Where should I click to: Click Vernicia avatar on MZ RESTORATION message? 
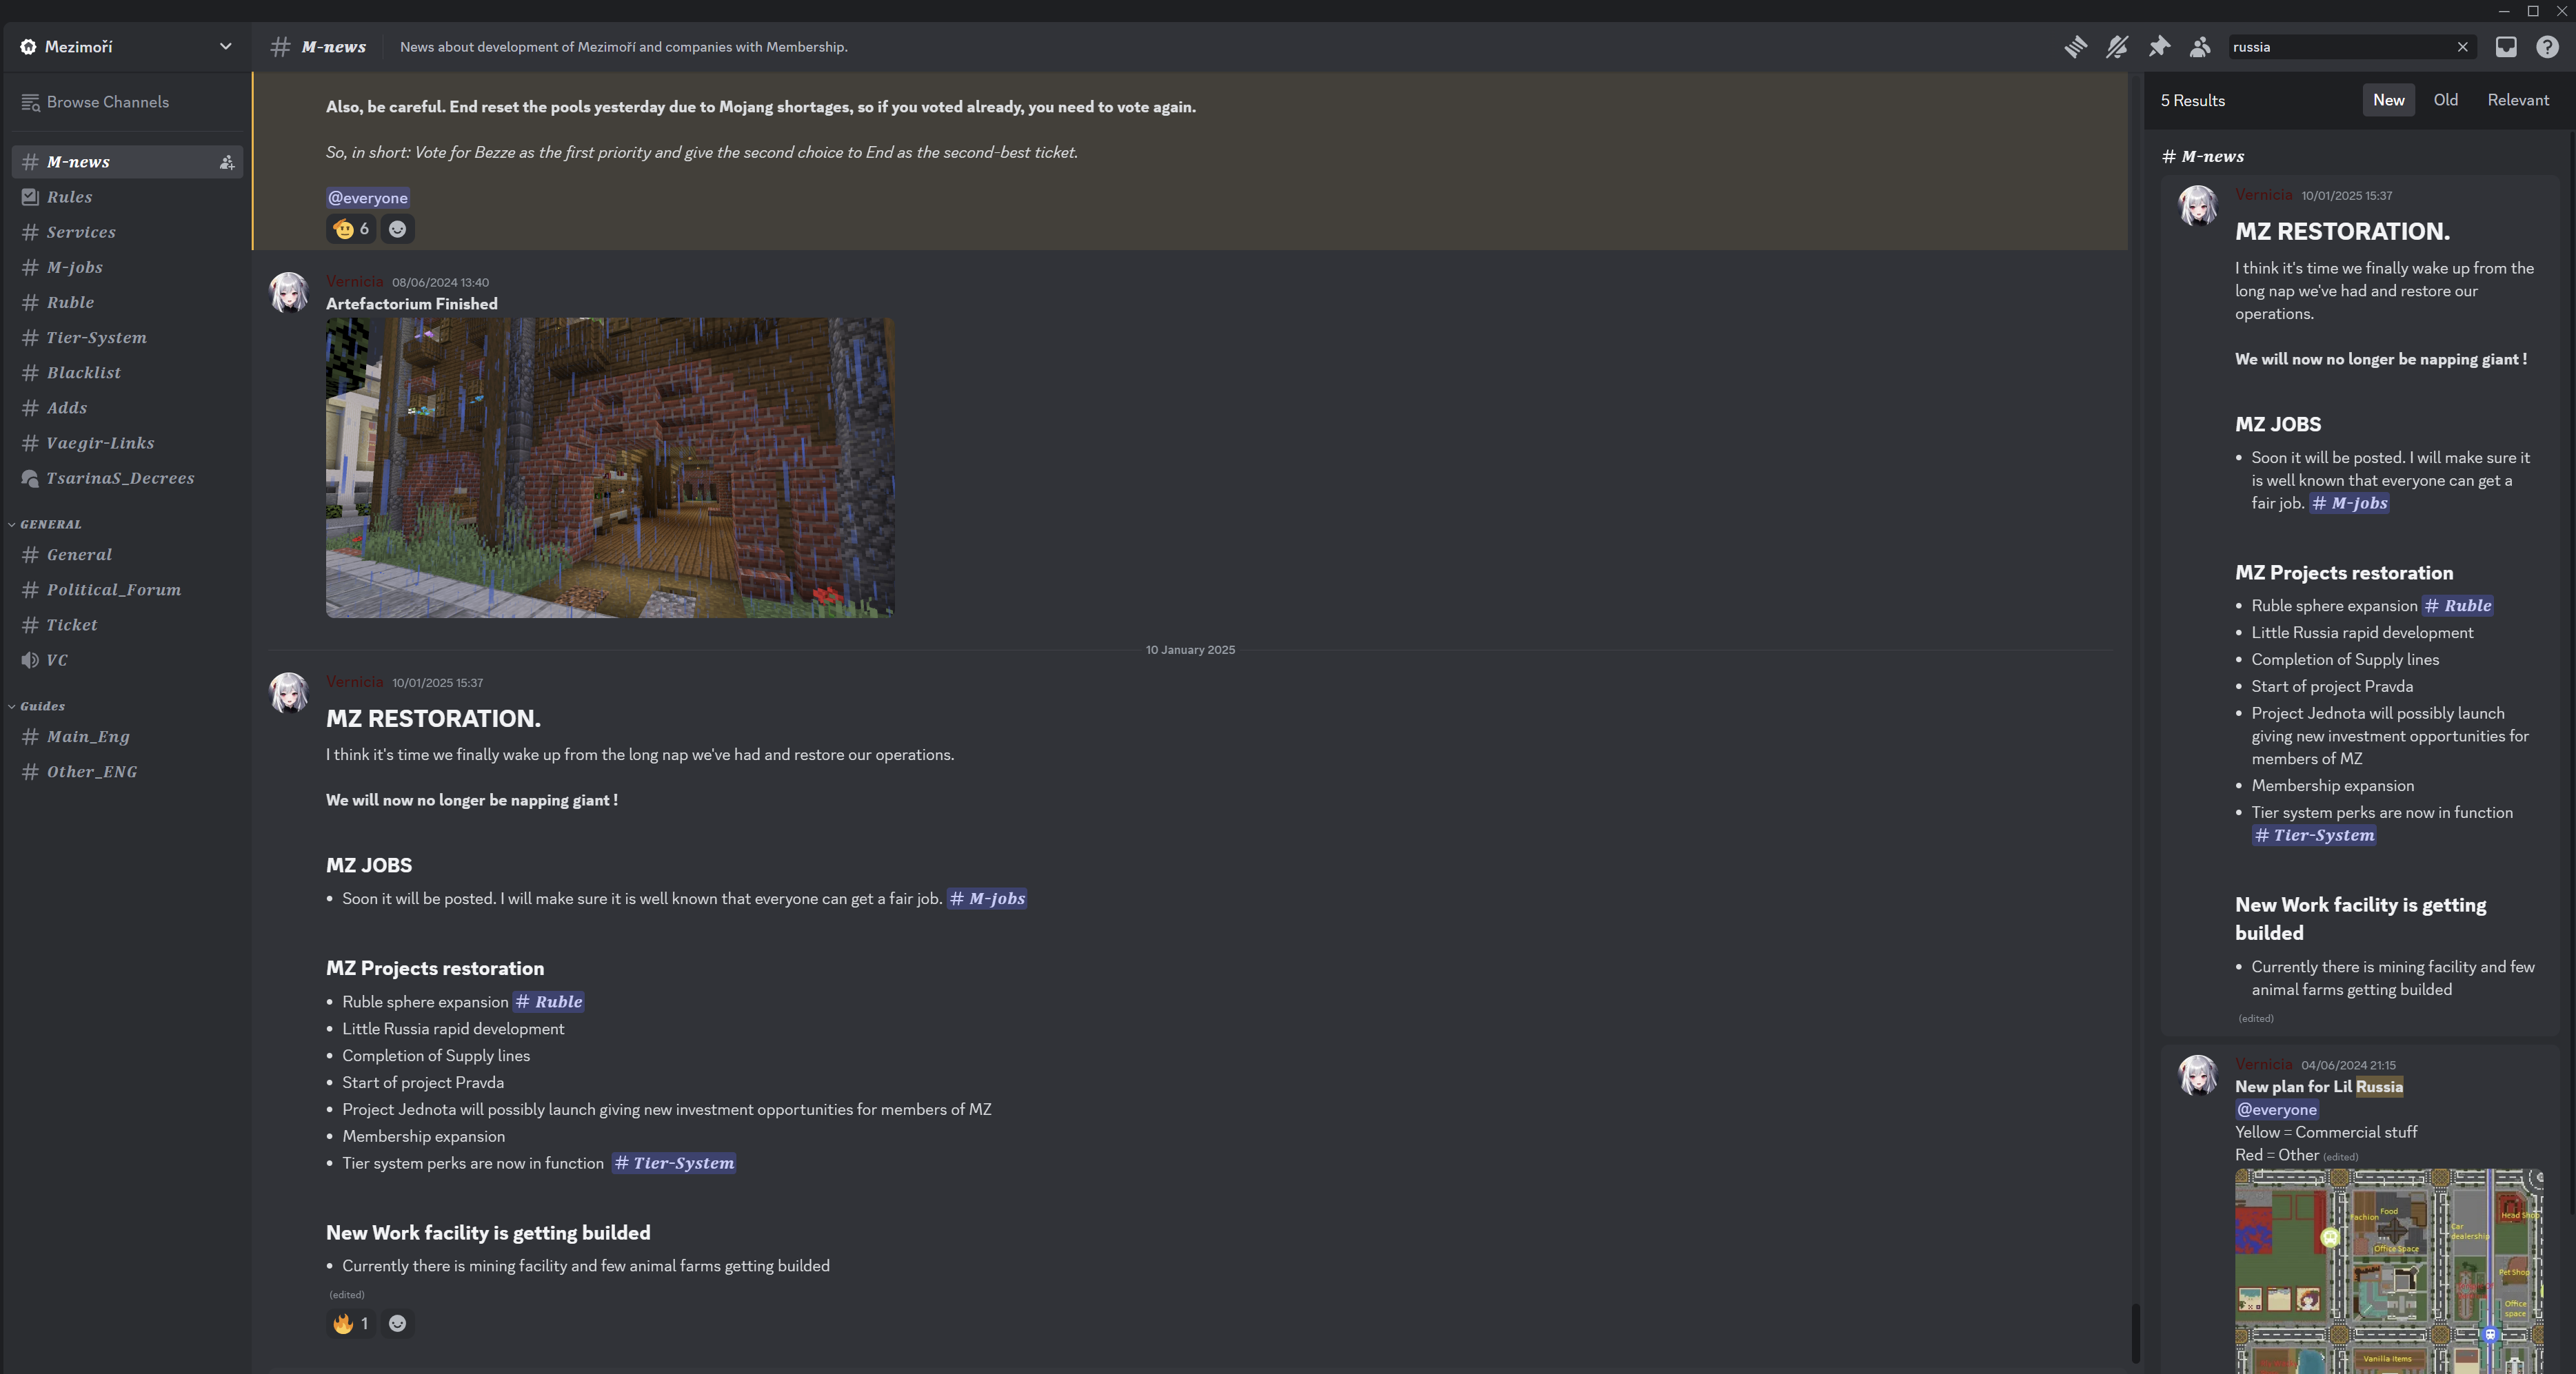click(289, 693)
